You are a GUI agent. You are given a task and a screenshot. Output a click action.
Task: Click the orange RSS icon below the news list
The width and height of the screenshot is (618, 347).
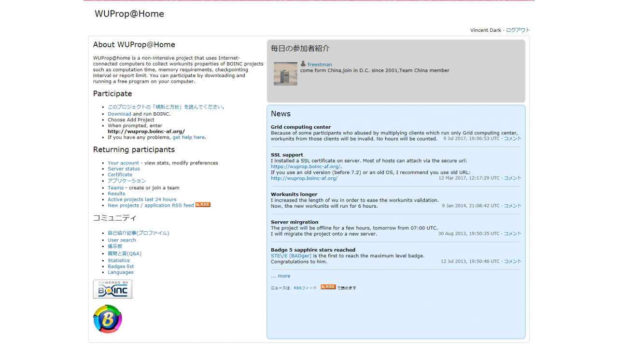pyautogui.click(x=328, y=287)
